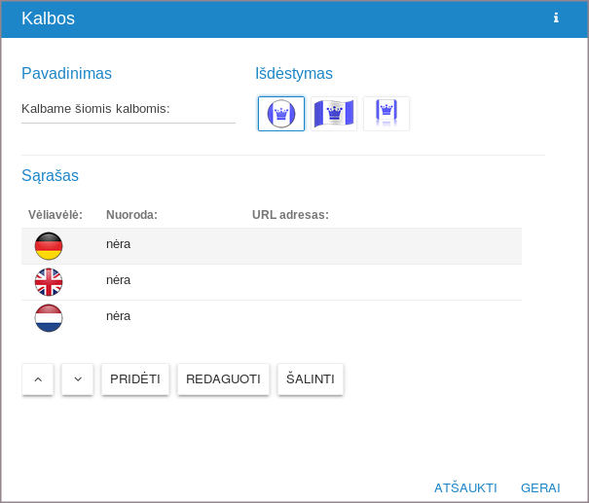Choose the waving flag layout style
Screen dimensions: 589x503
(334, 114)
